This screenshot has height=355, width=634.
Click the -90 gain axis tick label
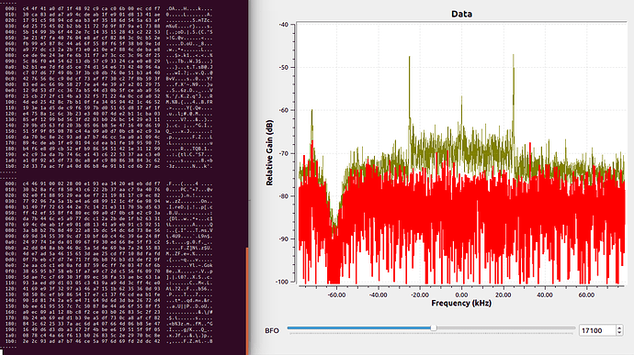[x=283, y=239]
